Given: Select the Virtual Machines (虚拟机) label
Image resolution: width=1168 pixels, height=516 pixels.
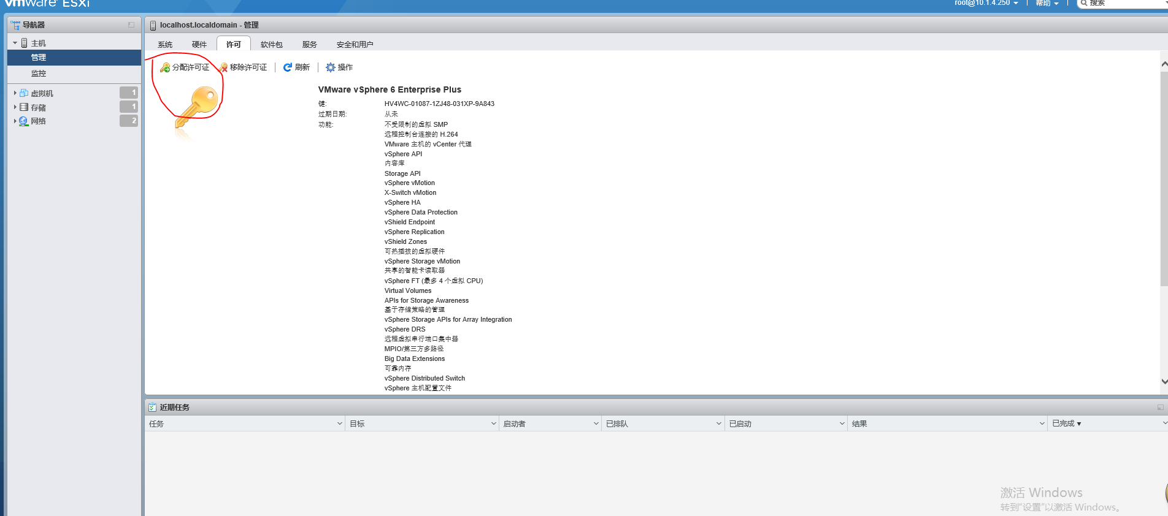Looking at the screenshot, I should pyautogui.click(x=42, y=93).
